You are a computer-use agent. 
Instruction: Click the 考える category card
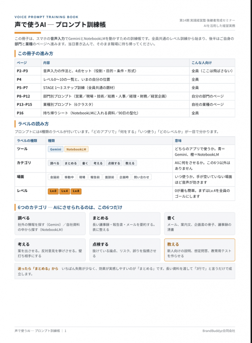[50, 250]
